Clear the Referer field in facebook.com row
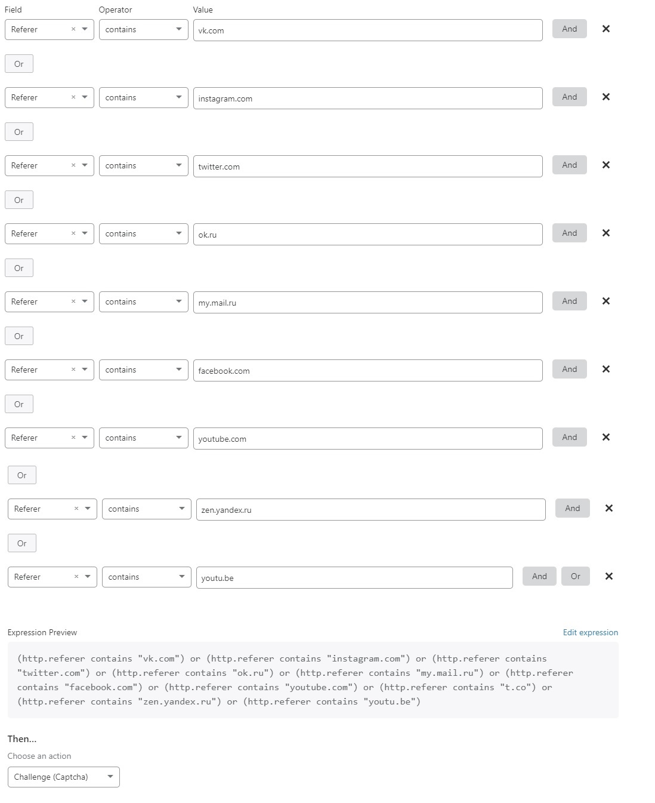This screenshot has width=655, height=803. tap(73, 370)
